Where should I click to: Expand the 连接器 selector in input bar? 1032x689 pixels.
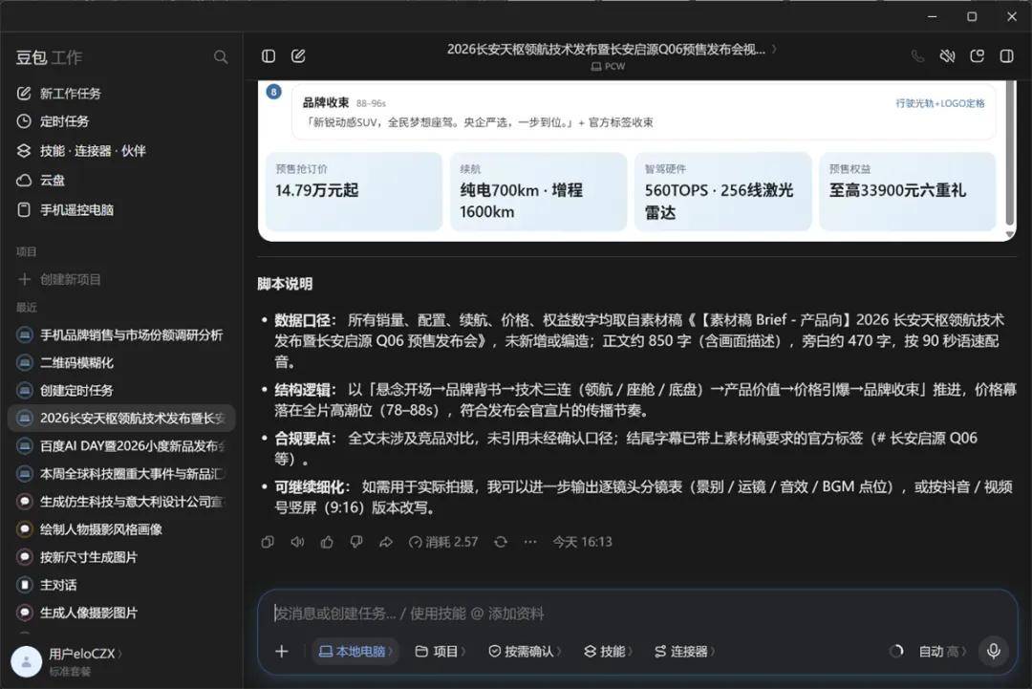pos(684,651)
